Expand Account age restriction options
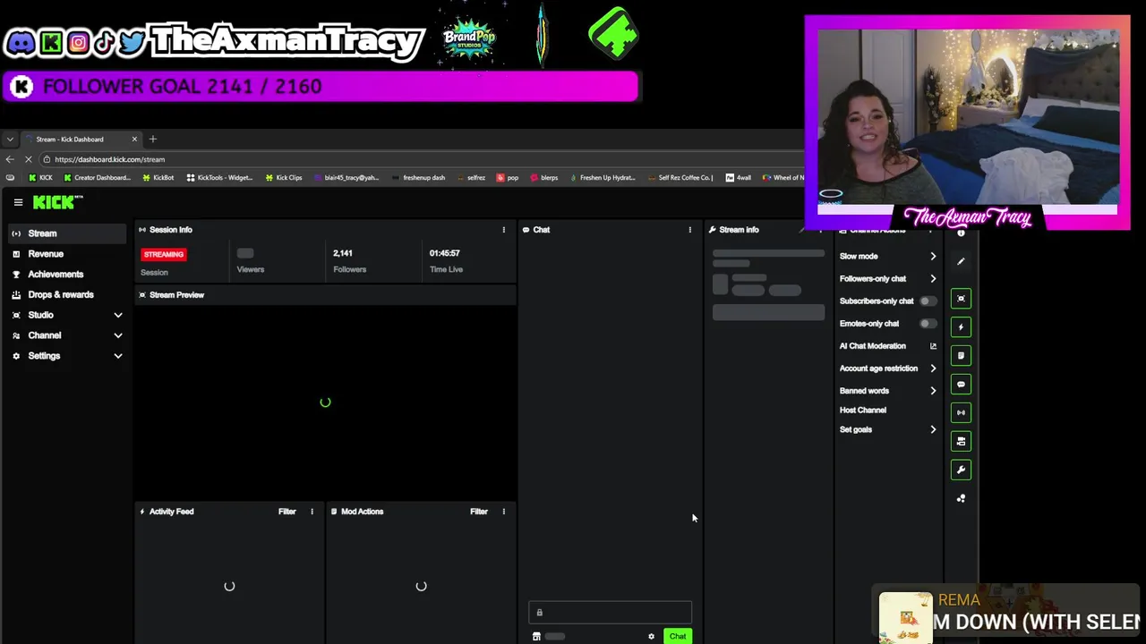1146x644 pixels. pos(933,369)
